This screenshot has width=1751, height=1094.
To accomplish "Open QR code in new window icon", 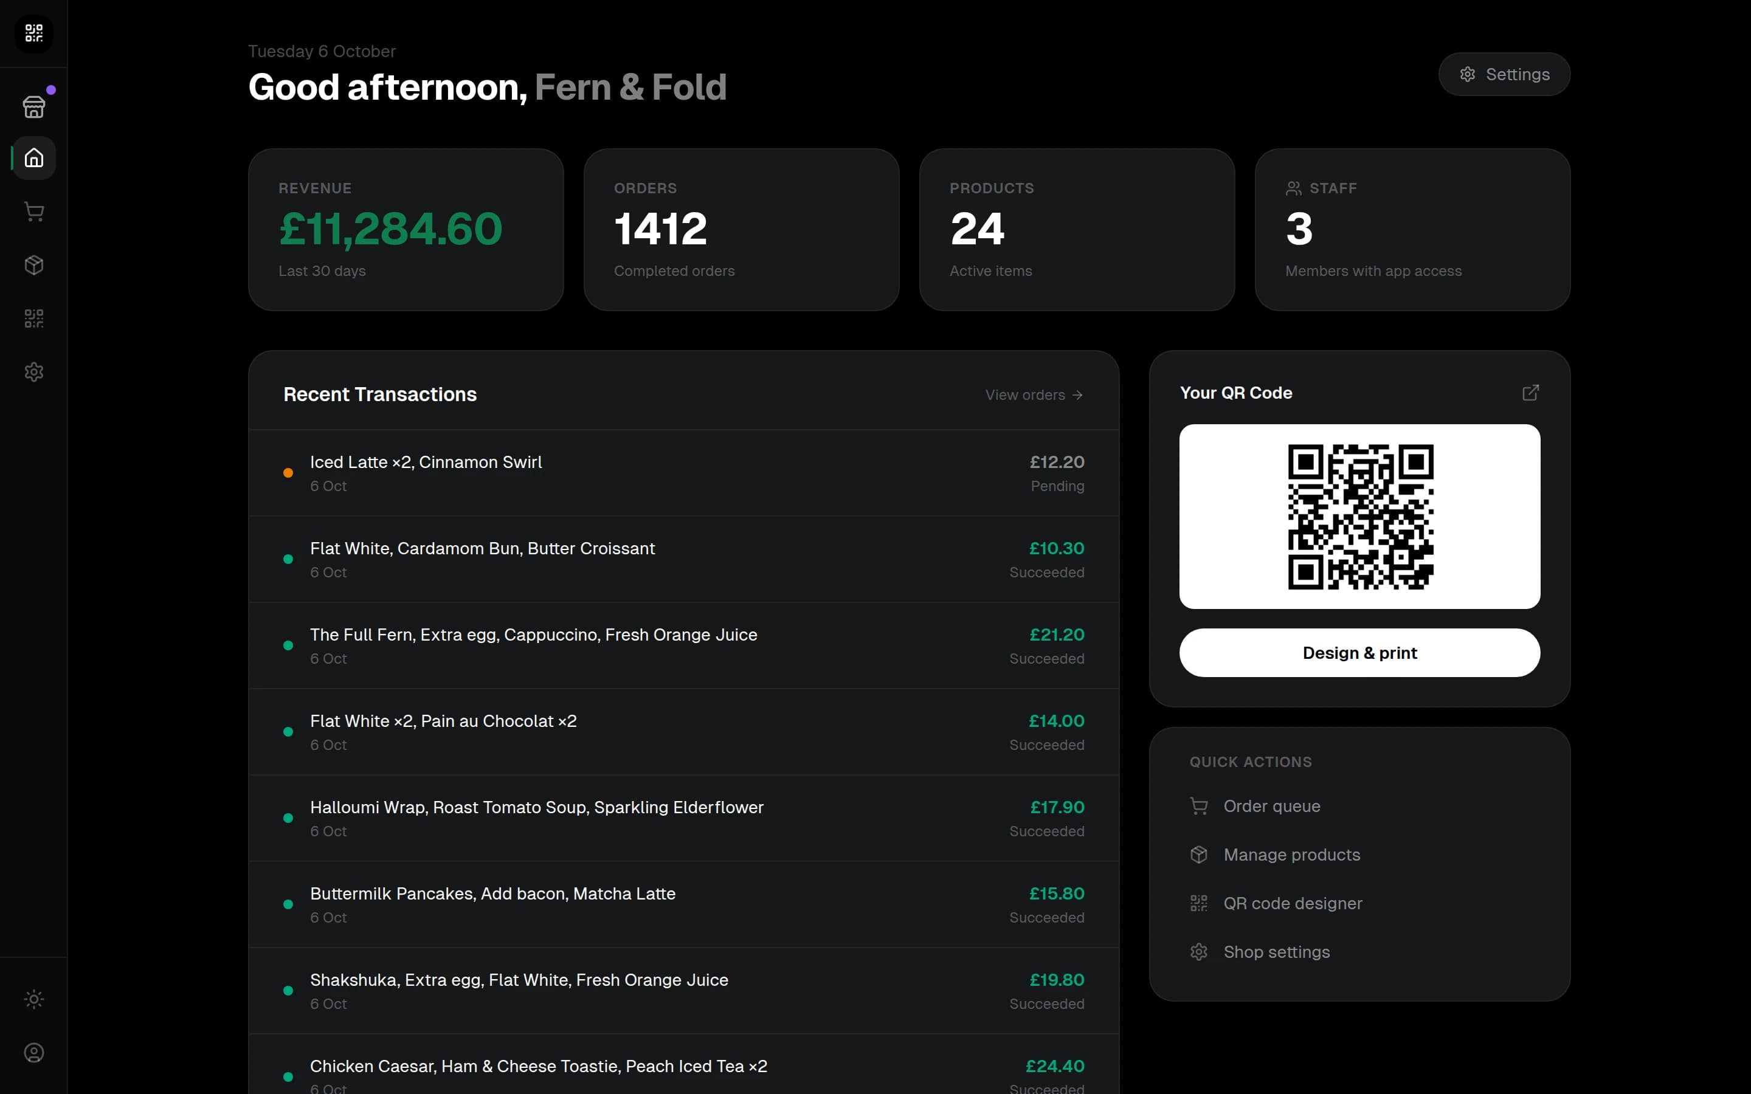I will (1530, 393).
